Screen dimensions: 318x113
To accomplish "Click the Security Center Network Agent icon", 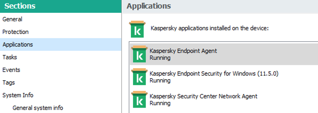I will pyautogui.click(x=139, y=99).
